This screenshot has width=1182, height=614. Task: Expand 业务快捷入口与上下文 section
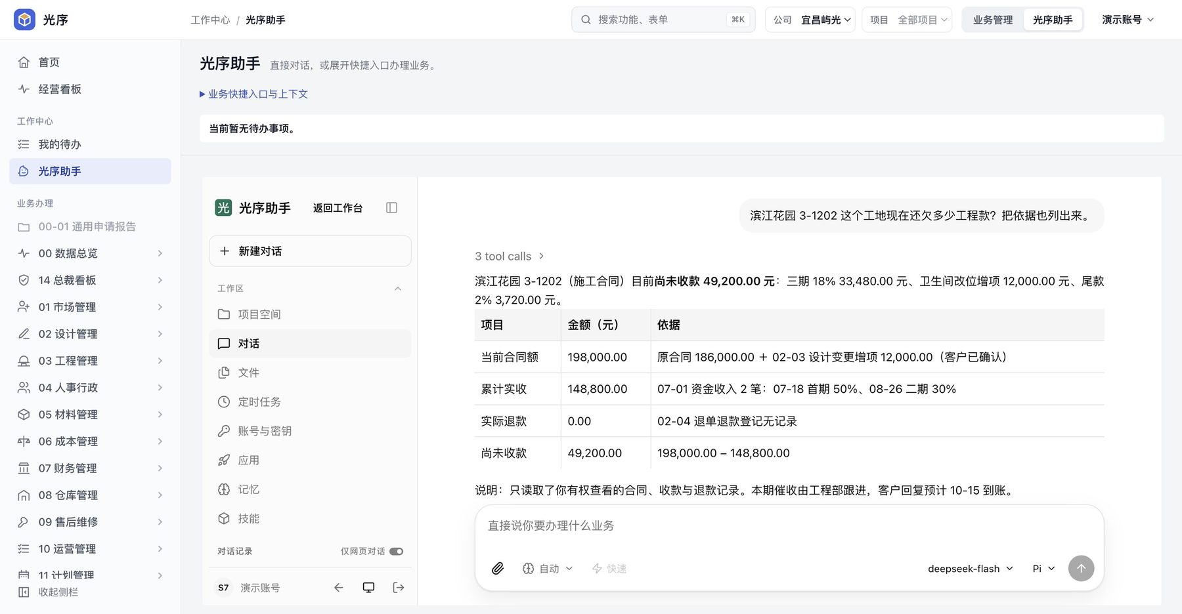(x=253, y=94)
